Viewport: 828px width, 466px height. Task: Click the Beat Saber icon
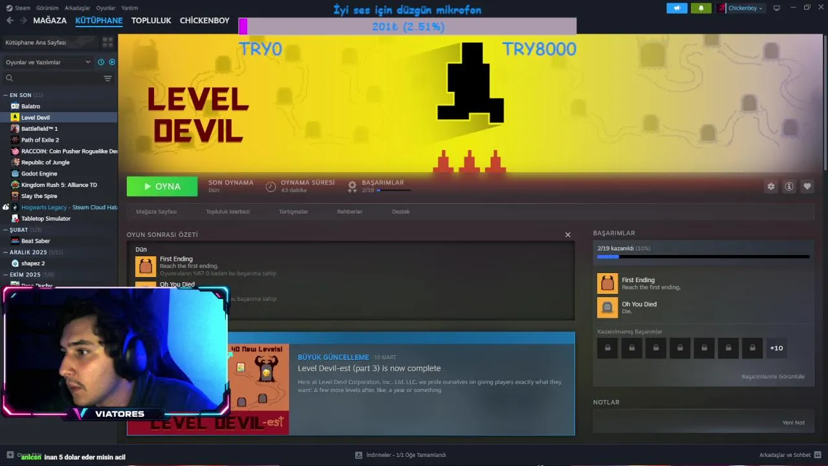pos(15,241)
